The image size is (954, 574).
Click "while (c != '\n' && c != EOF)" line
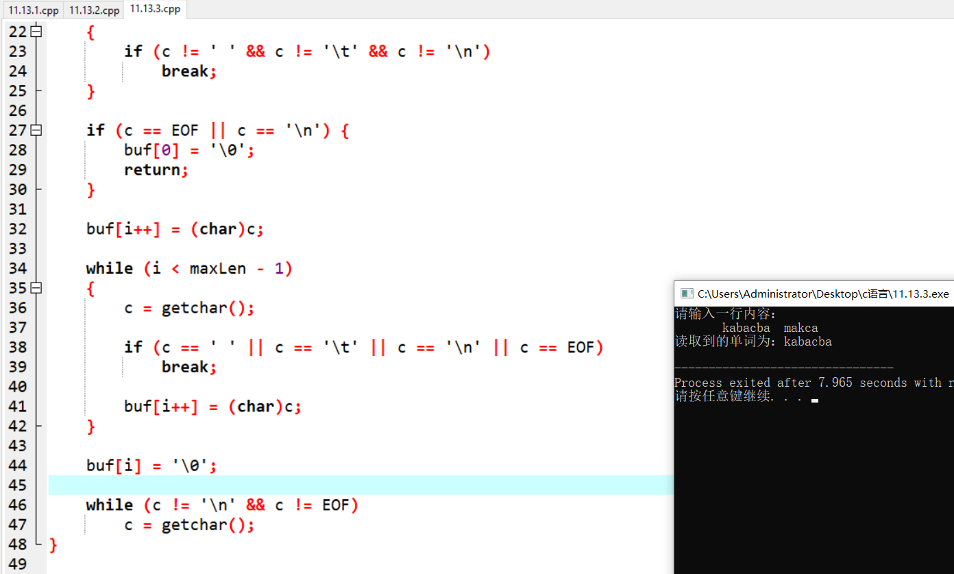[x=222, y=505]
